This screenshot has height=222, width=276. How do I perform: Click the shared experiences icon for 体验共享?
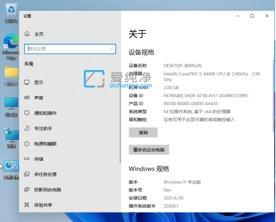tap(27, 205)
